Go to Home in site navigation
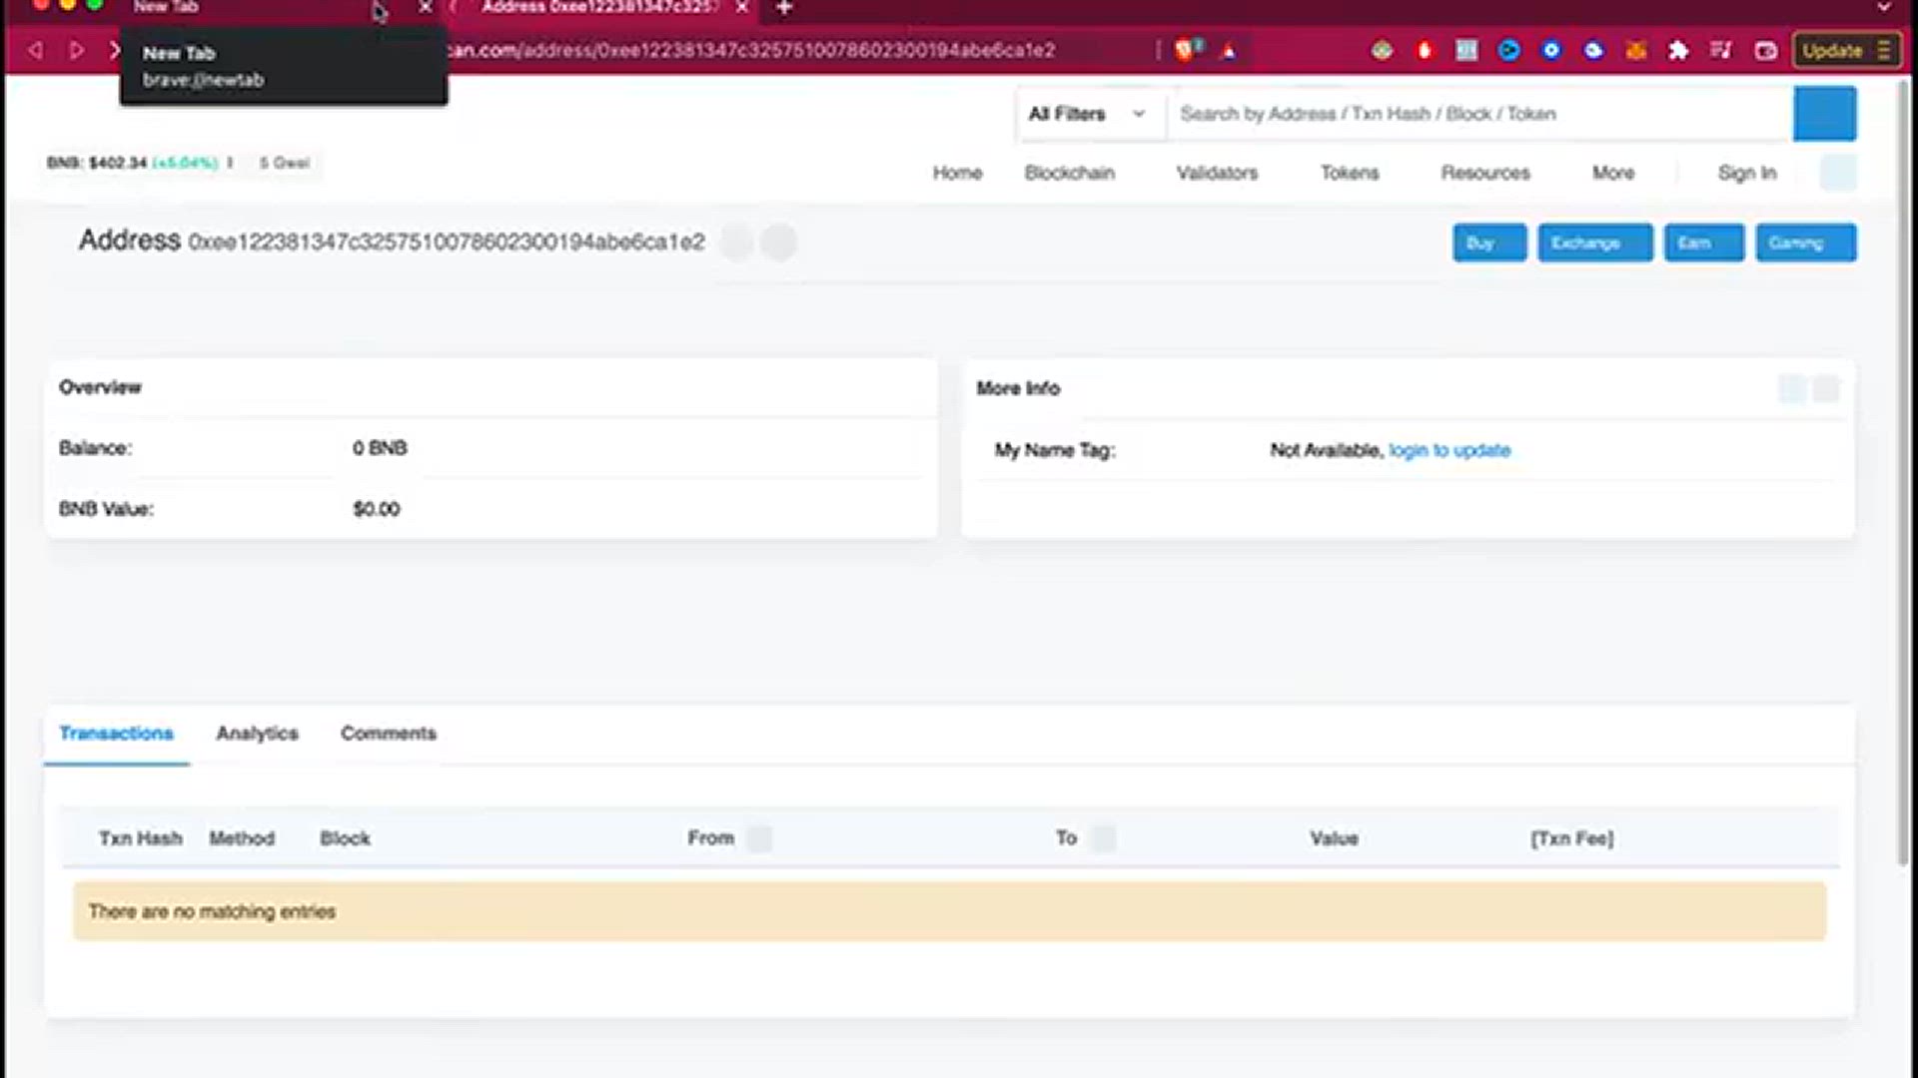 pos(957,173)
